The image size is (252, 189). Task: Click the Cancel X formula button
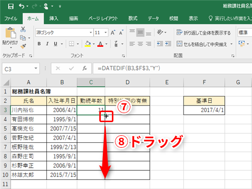coord(58,68)
